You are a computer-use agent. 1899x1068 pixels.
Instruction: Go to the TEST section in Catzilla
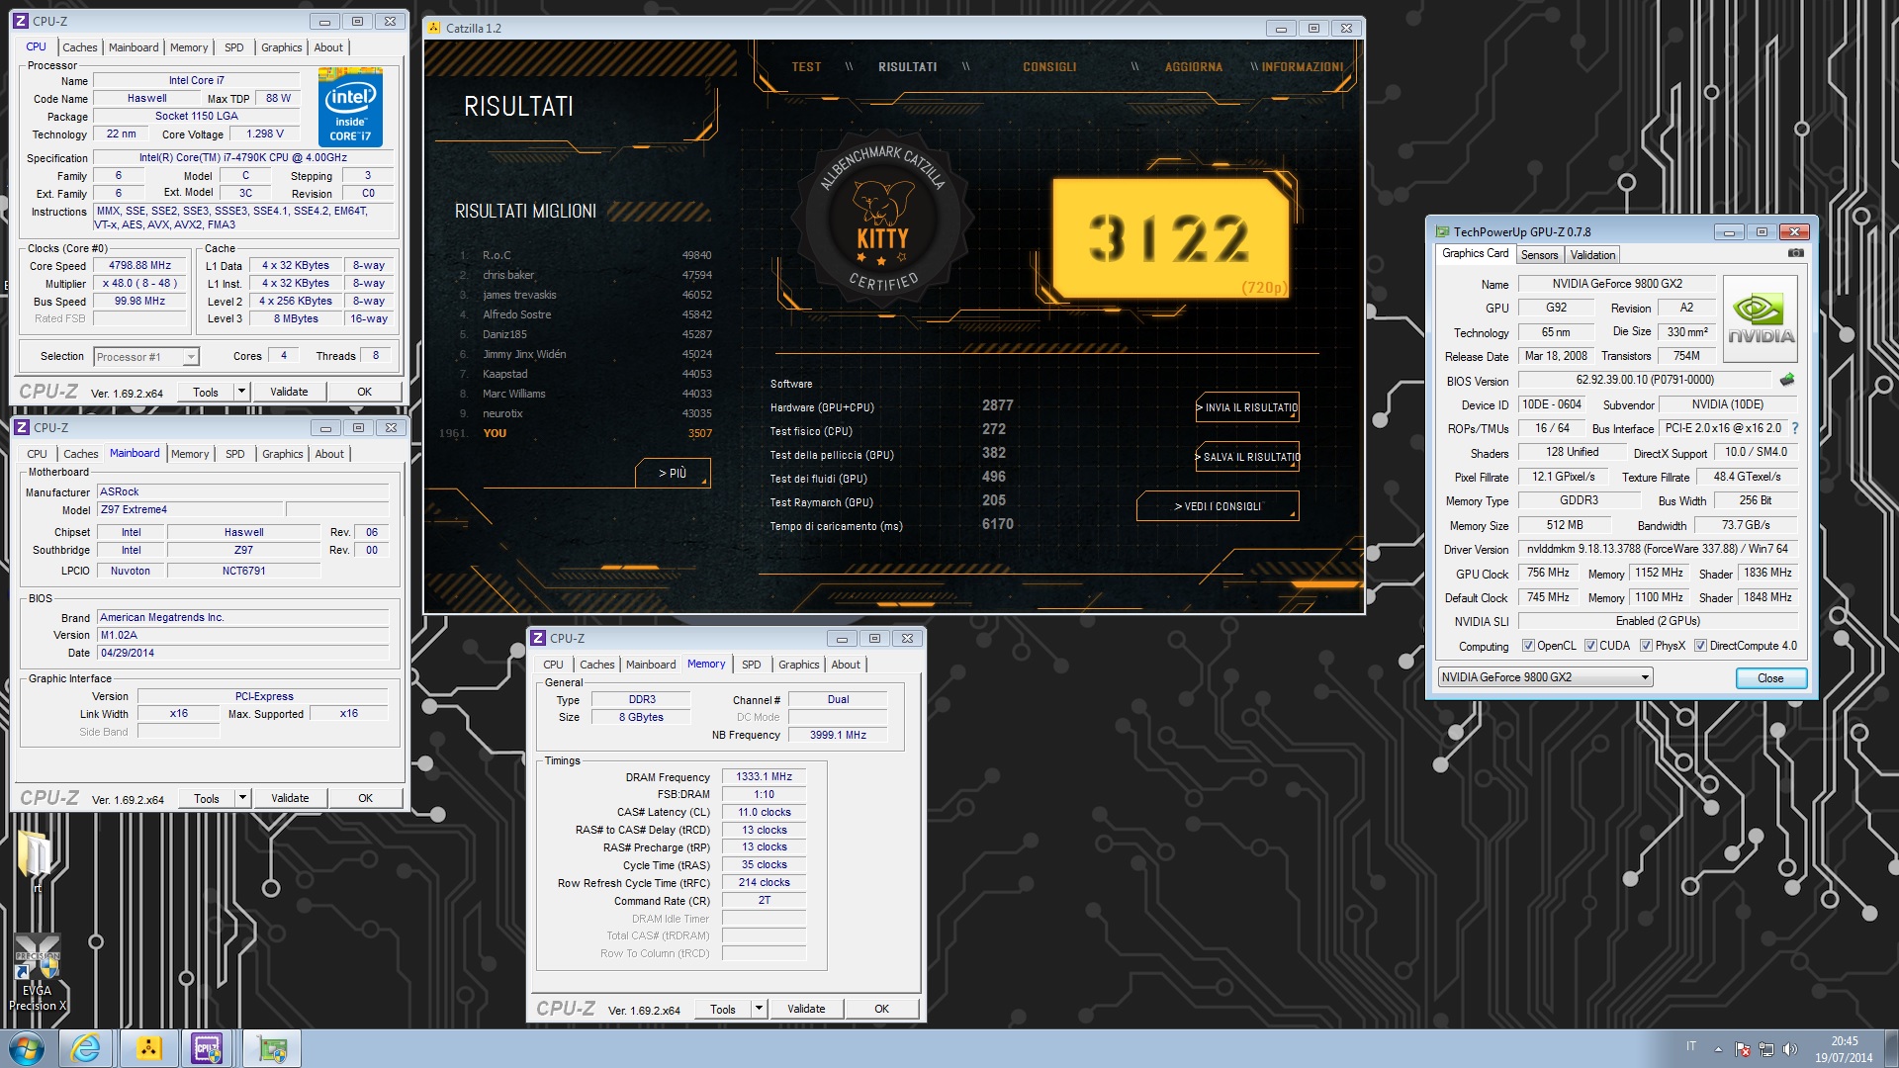point(806,67)
